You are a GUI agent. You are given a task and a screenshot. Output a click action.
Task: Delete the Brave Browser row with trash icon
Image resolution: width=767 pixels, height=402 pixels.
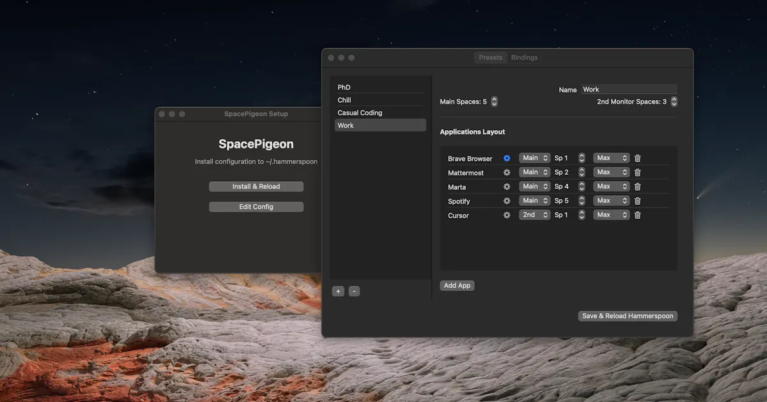point(637,158)
